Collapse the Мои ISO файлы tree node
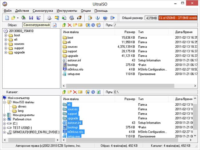Viewport: 200px width, 150px height. click(x=5, y=102)
